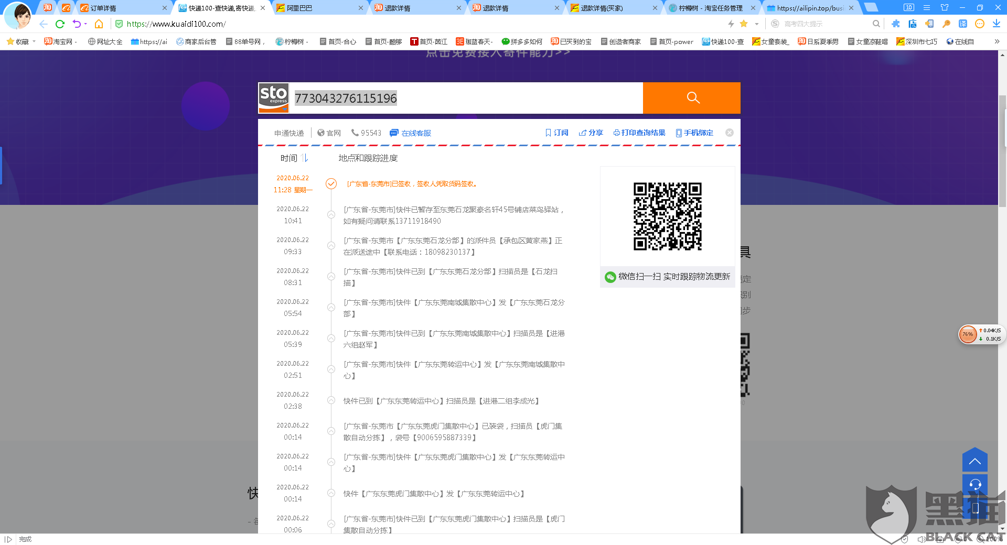Open the 官网 official website link
This screenshot has height=545, width=1007.
click(x=334, y=133)
